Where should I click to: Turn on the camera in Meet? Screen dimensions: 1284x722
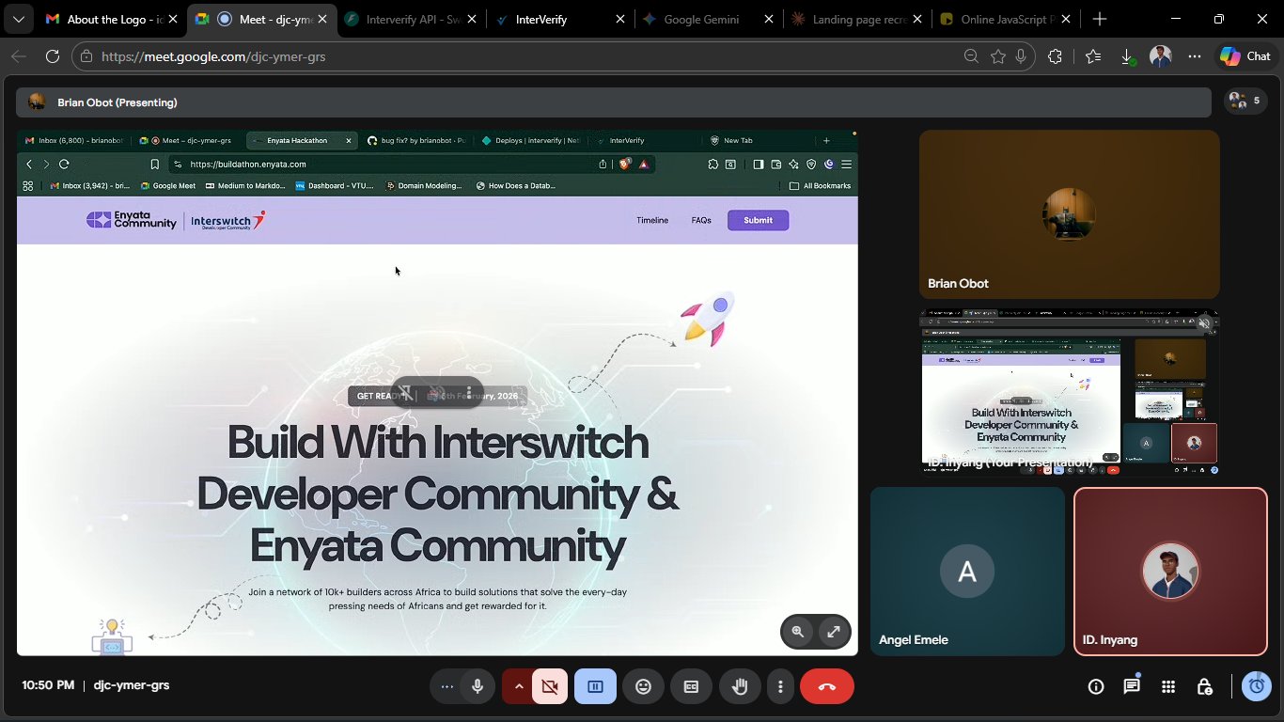(x=550, y=686)
